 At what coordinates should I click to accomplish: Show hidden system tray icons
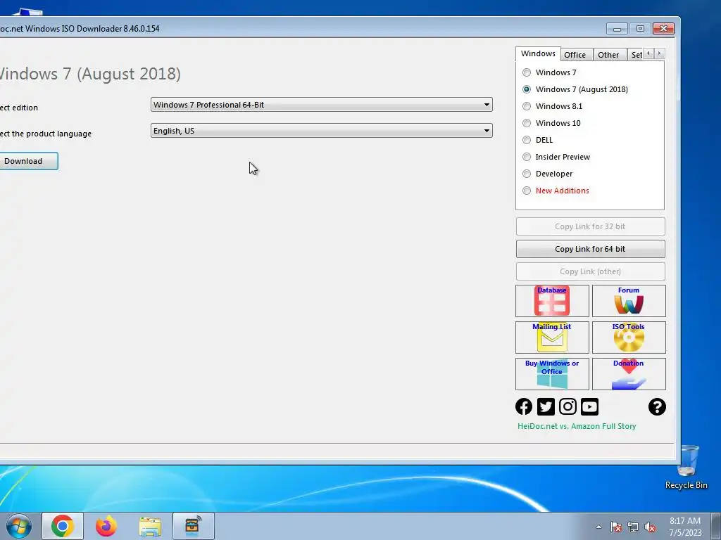point(598,527)
